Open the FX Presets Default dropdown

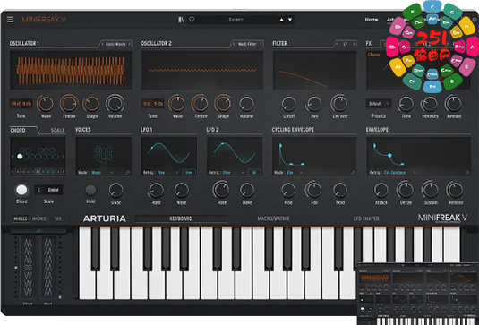pos(379,104)
